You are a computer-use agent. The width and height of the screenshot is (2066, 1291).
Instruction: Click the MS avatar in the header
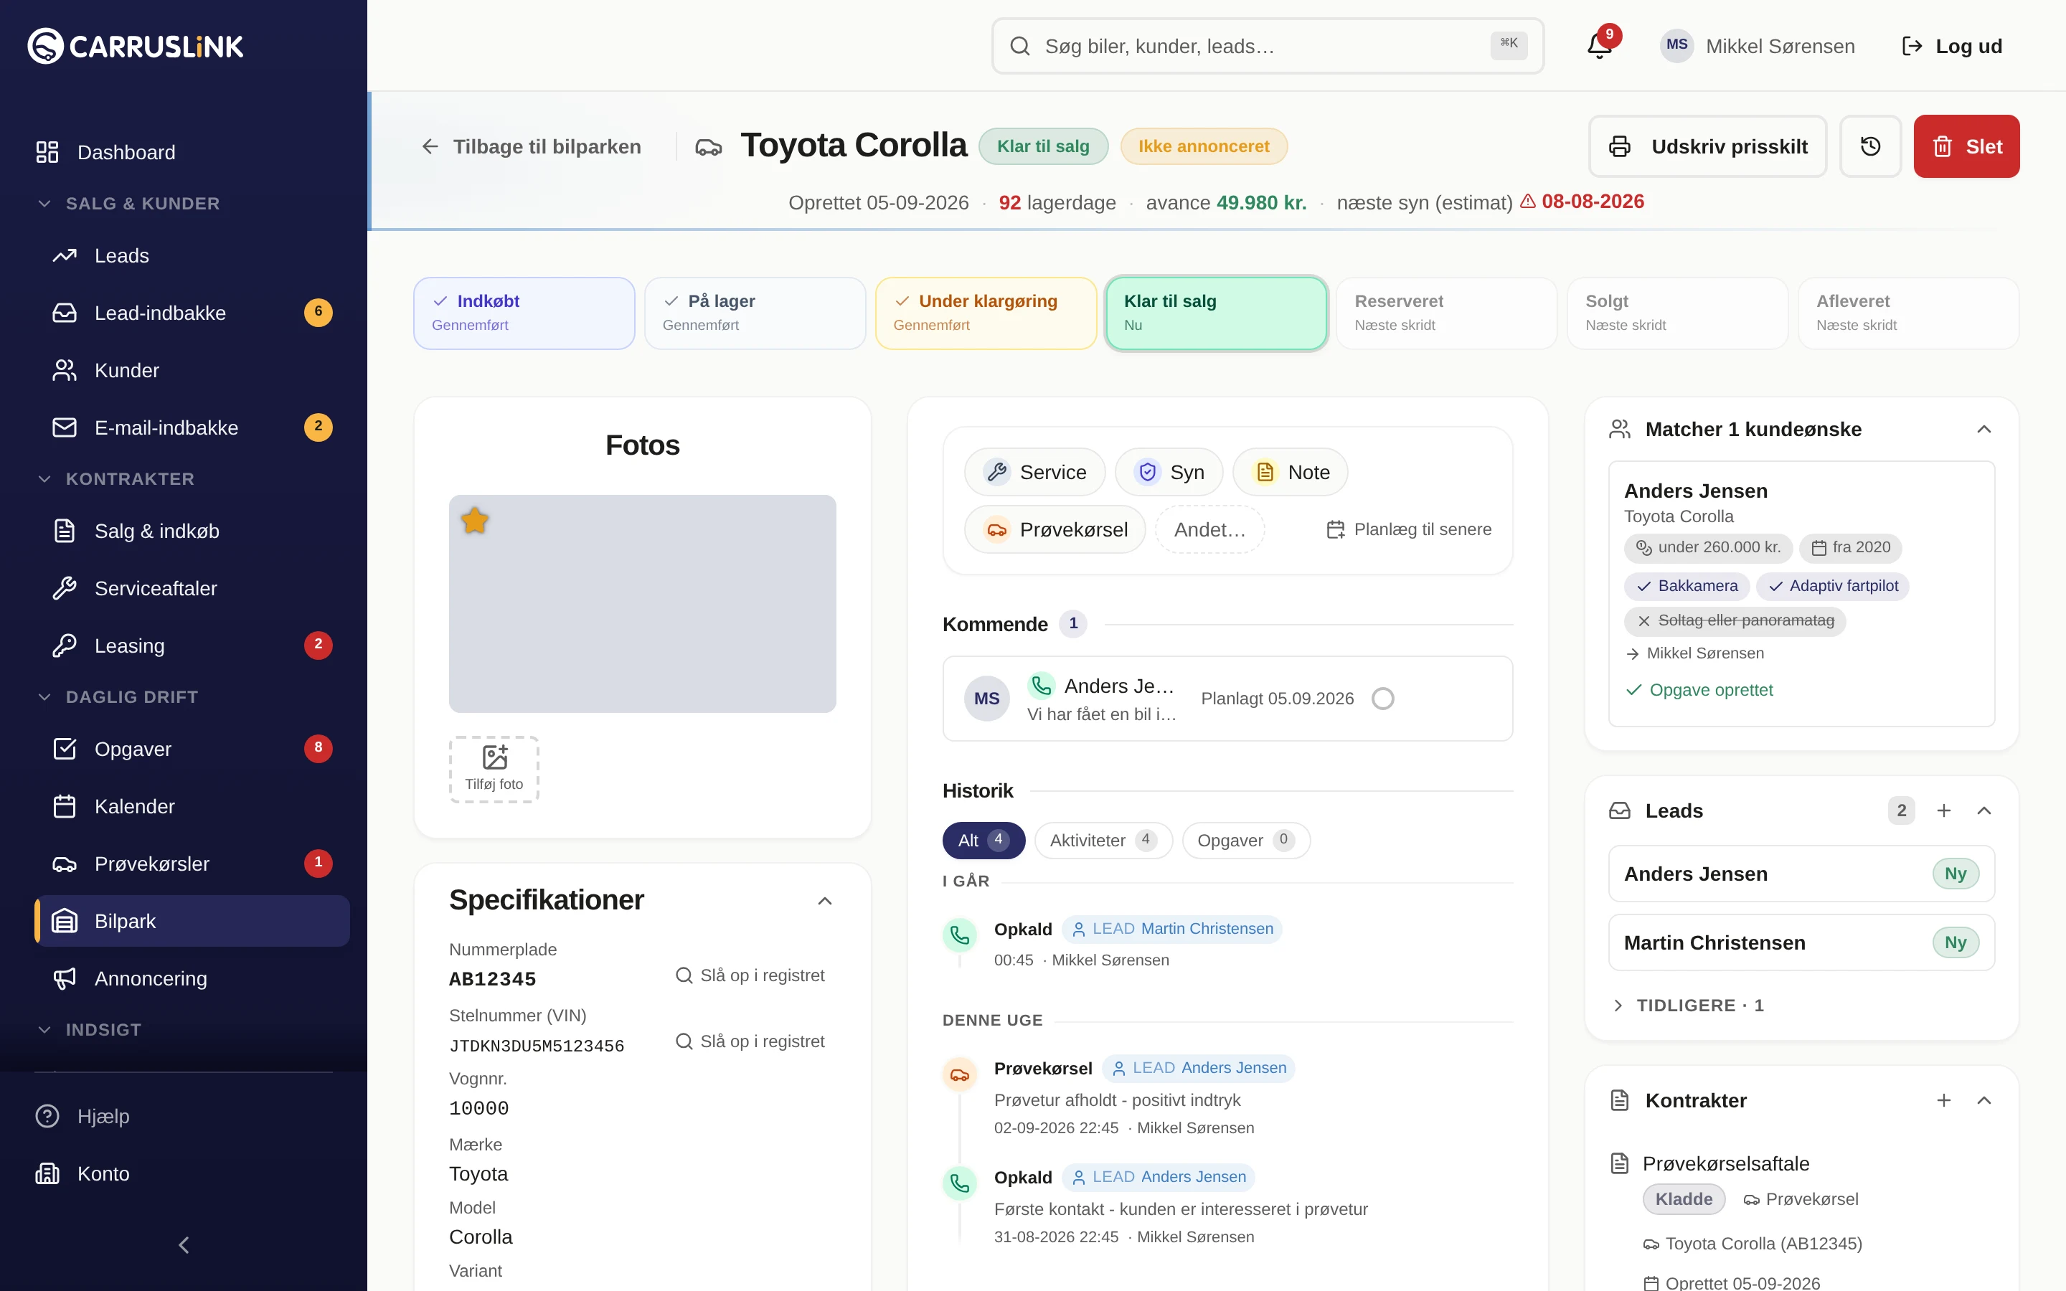pyautogui.click(x=1676, y=46)
